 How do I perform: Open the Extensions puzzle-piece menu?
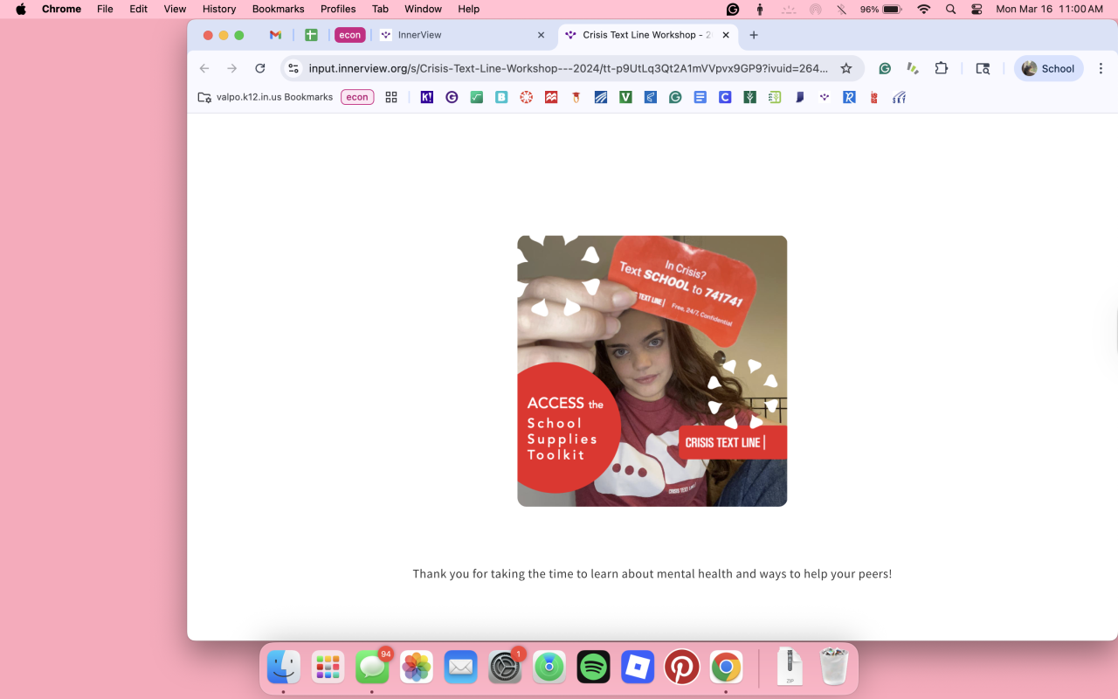tap(941, 68)
